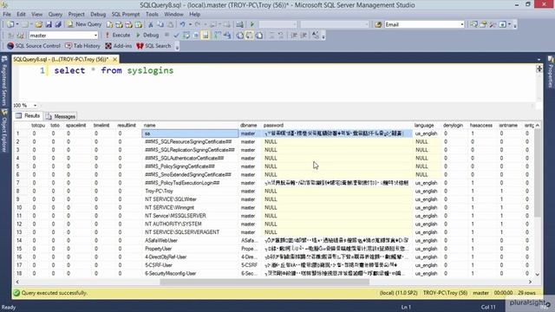Switch to the Messages tab

coord(61,116)
